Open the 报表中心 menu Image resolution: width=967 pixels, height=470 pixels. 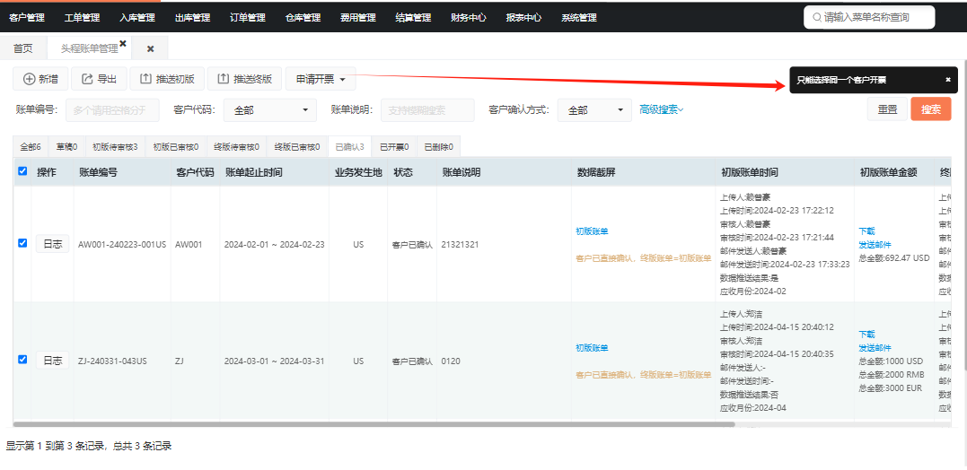(523, 18)
